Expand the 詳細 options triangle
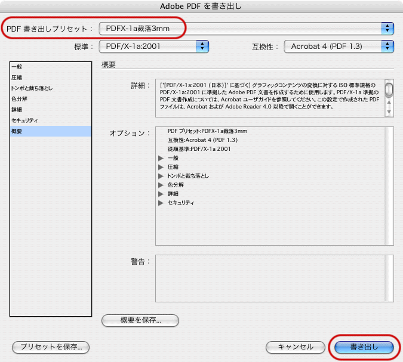Screen dimensions: 403x362 point(161,194)
